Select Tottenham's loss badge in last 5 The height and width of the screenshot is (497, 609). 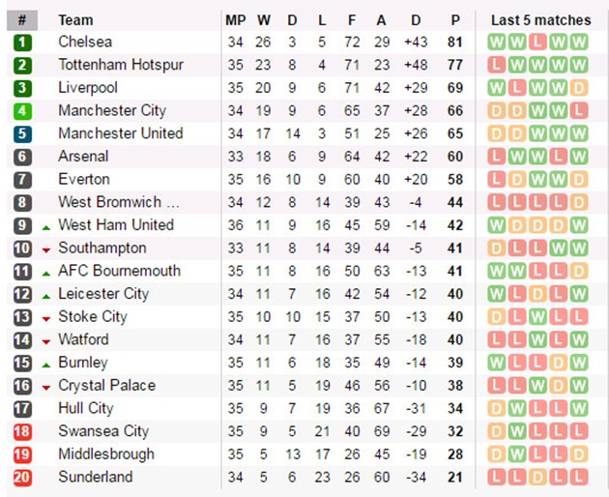[x=497, y=65]
